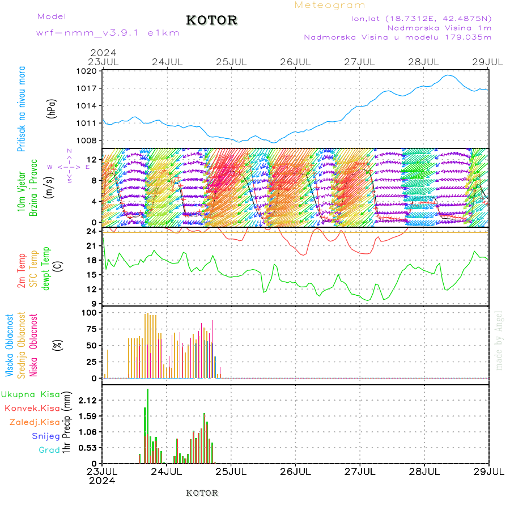Select the Konvek.Kisa legend label

pyautogui.click(x=32, y=409)
